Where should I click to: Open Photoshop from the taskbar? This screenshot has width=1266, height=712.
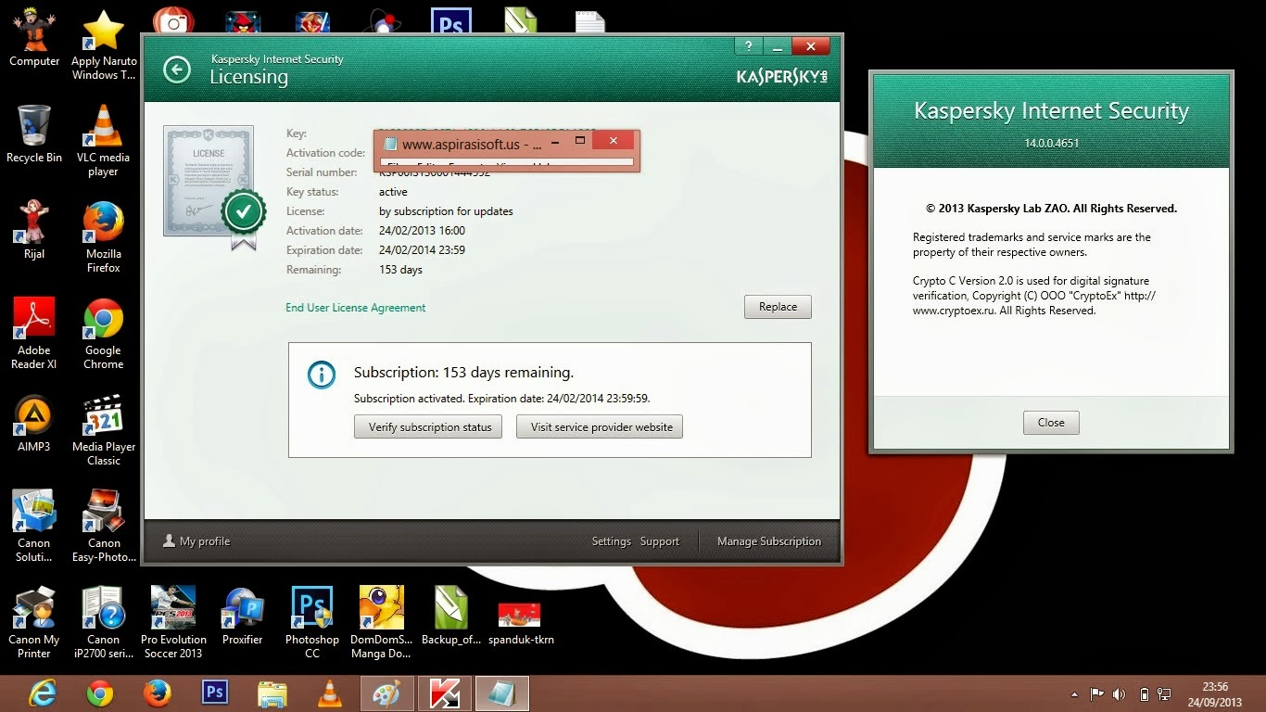215,693
